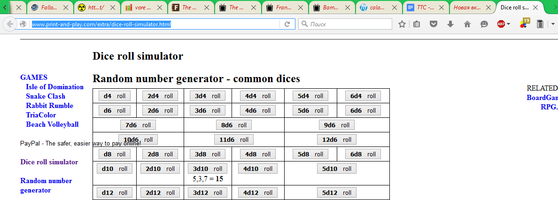
Task: Switch to the TTC -... tab
Action: pyautogui.click(x=426, y=7)
